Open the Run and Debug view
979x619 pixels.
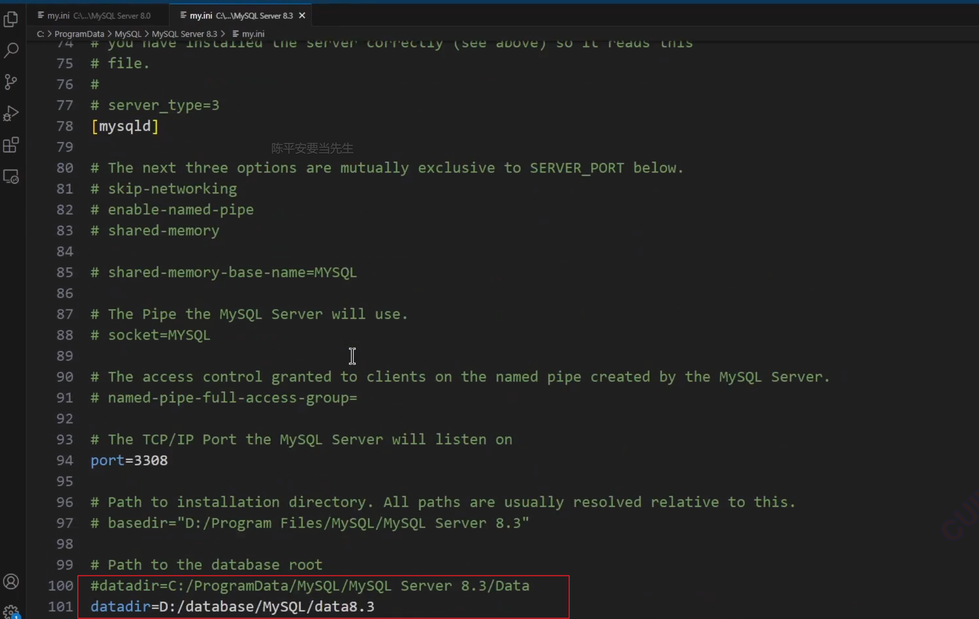pyautogui.click(x=11, y=114)
